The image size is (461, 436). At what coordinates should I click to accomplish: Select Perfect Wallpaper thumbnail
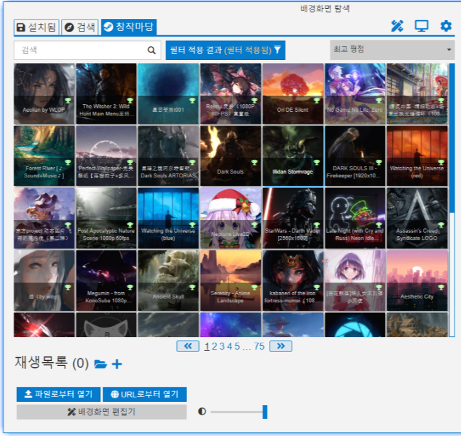click(x=106, y=156)
